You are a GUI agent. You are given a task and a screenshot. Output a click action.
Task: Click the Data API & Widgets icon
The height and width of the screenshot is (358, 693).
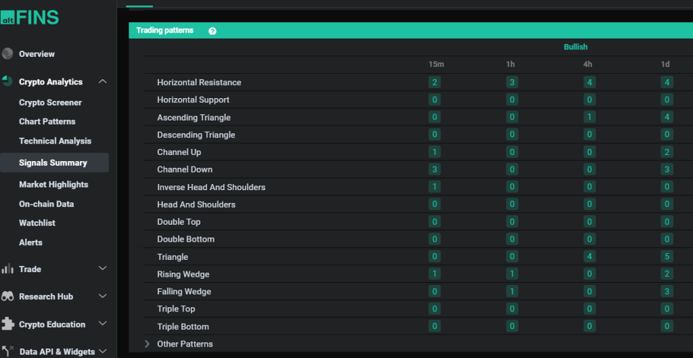(7, 351)
